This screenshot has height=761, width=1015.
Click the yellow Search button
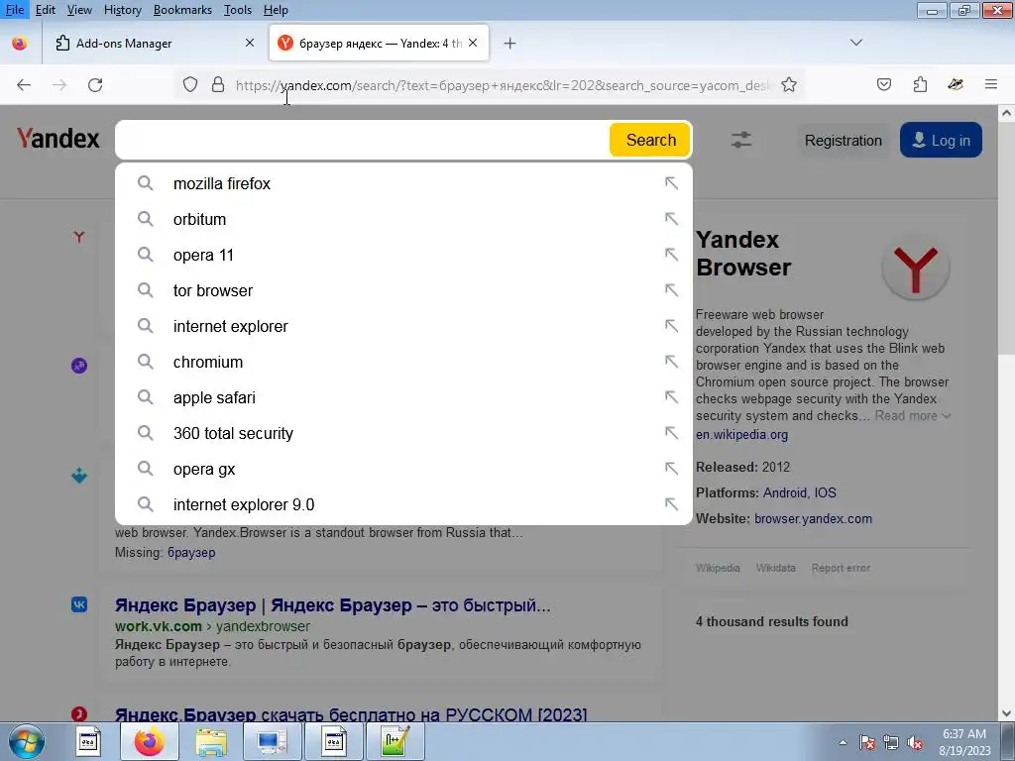coord(650,140)
